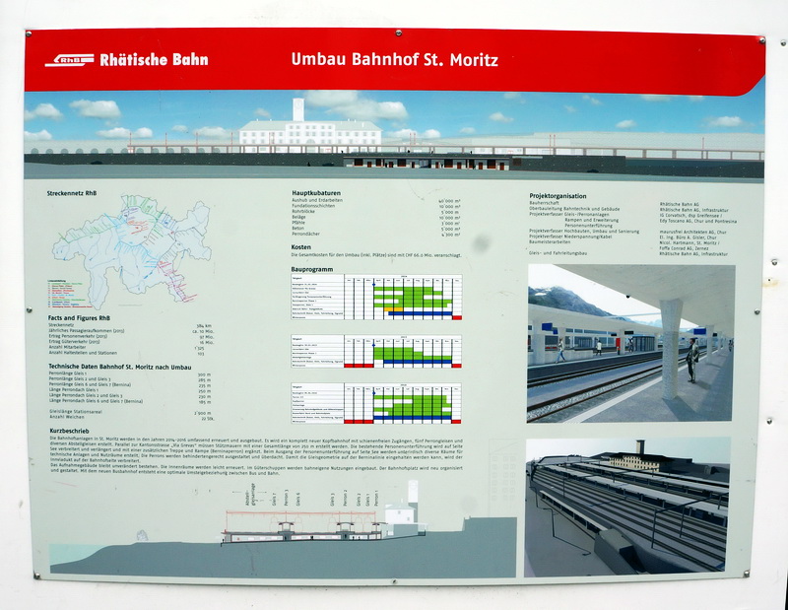Screen dimensions: 788x610
Task: Click the "Kurzbeschrieb" heading
Action: [69, 431]
